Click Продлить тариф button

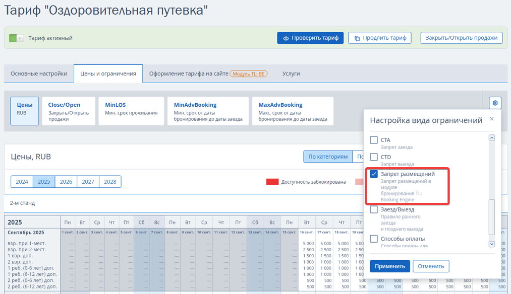380,38
